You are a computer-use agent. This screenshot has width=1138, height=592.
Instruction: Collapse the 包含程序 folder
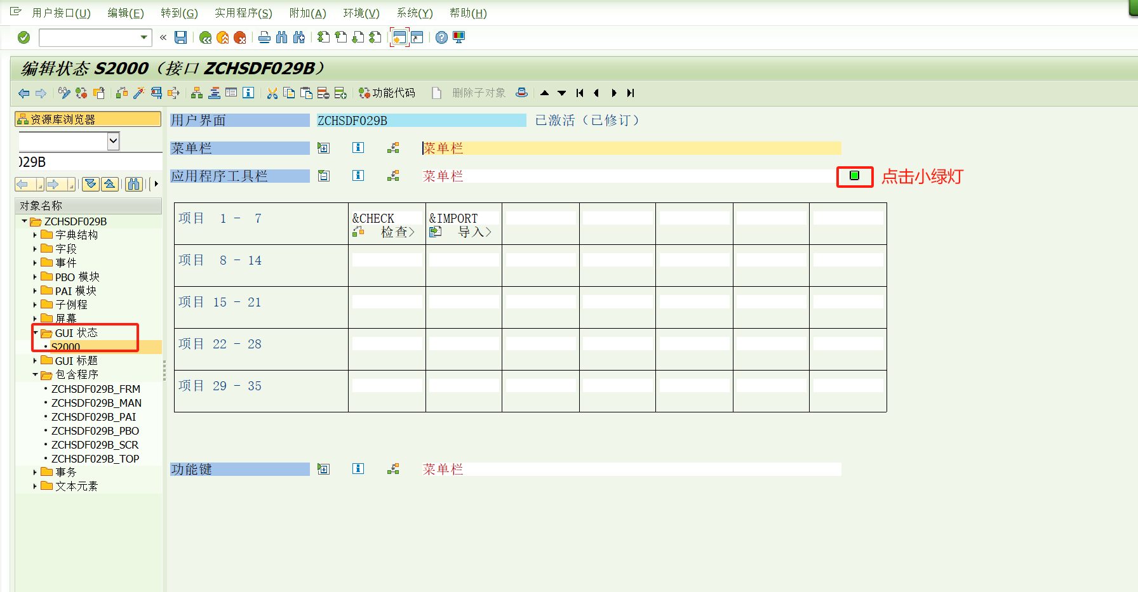point(35,374)
